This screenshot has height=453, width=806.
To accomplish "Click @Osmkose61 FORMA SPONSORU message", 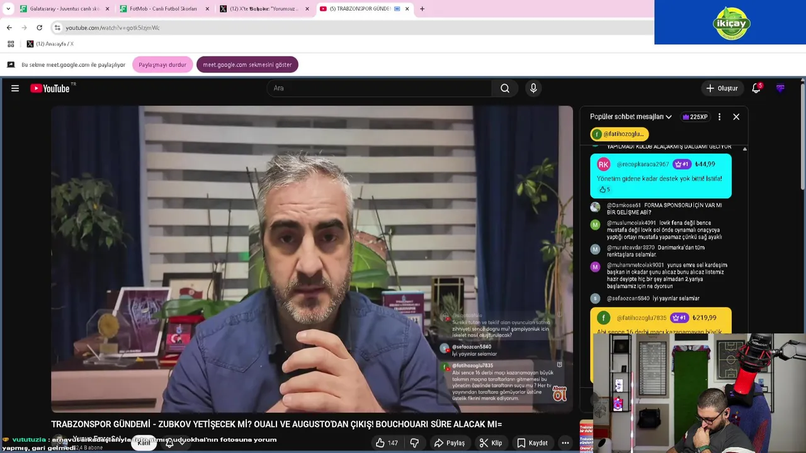I will click(661, 208).
